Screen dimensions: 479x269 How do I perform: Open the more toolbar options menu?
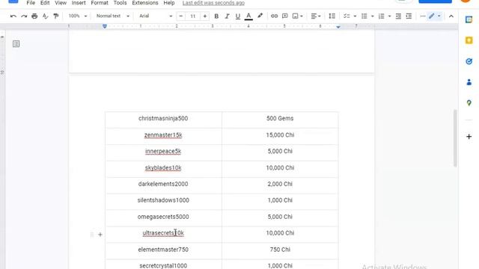click(x=422, y=16)
